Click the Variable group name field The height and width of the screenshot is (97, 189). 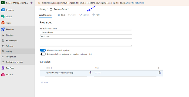(86, 32)
